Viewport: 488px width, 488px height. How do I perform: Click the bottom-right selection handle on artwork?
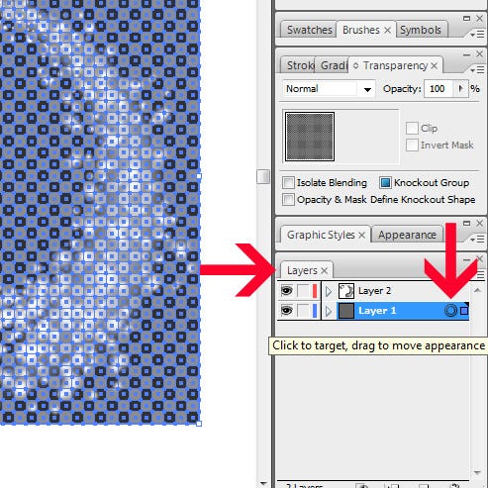coord(199,424)
